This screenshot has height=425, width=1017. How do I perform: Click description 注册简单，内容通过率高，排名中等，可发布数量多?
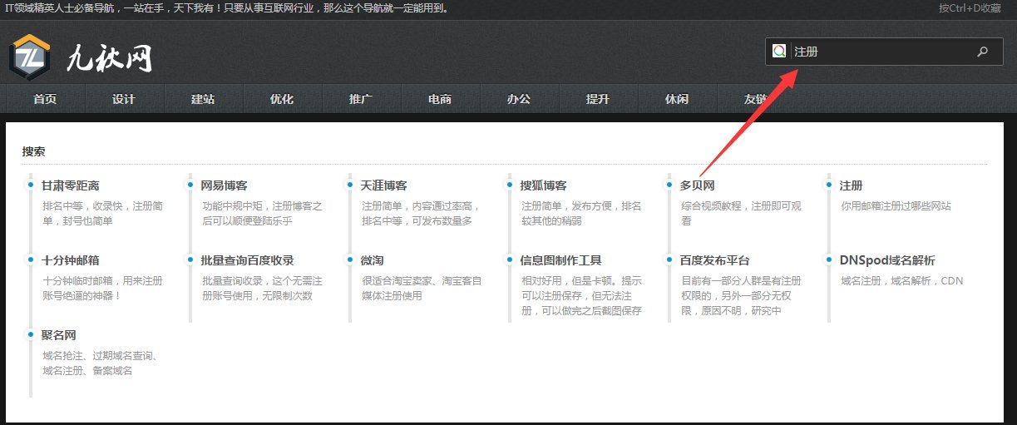(x=422, y=213)
